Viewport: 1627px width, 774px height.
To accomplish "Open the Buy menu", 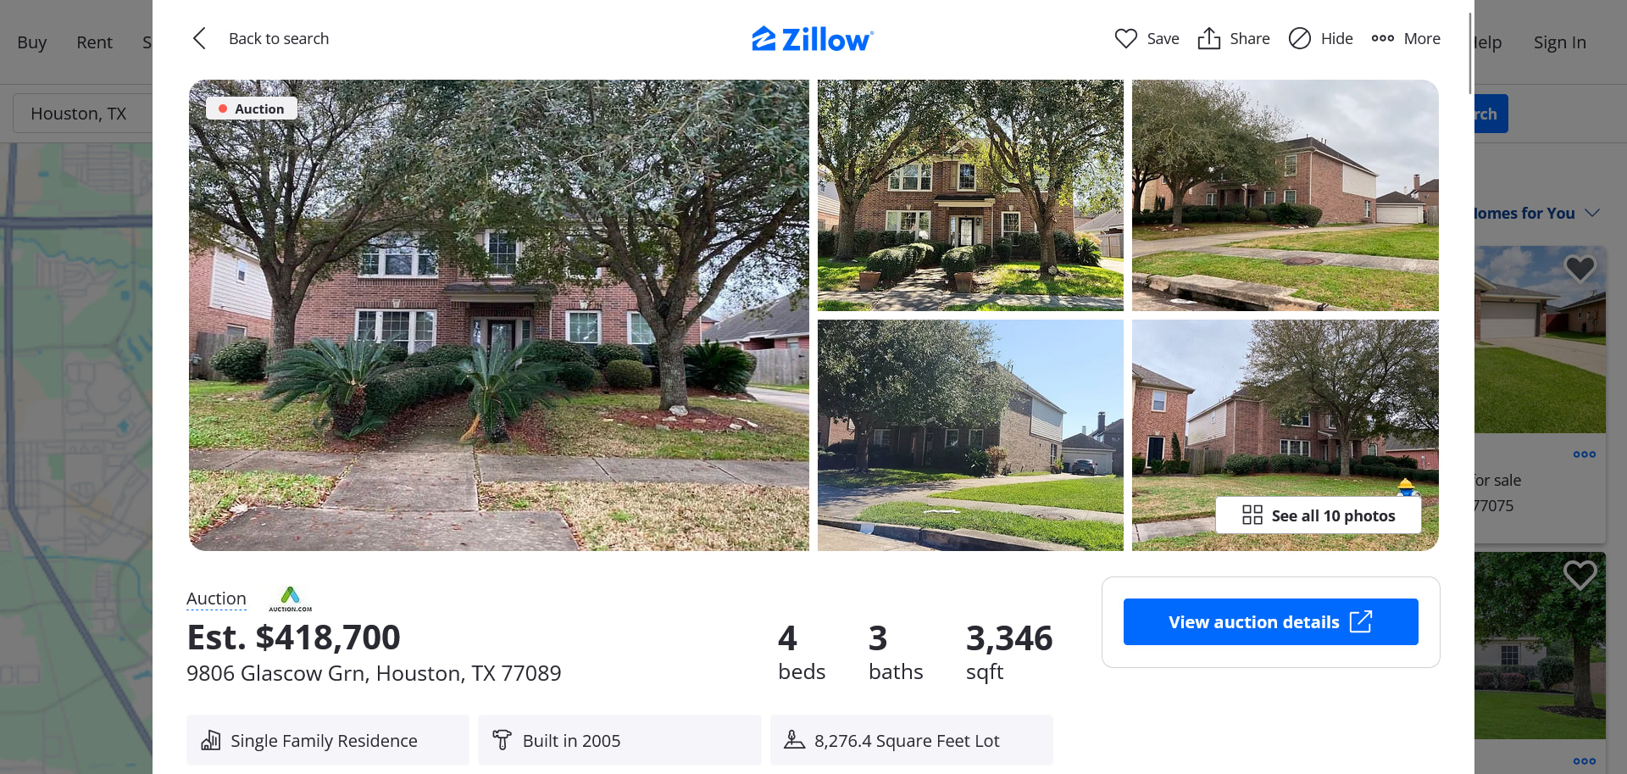I will pos(32,42).
